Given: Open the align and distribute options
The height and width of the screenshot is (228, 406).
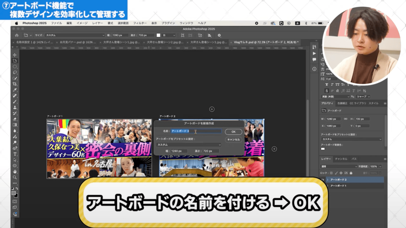Looking at the screenshot, I should click(209, 35).
